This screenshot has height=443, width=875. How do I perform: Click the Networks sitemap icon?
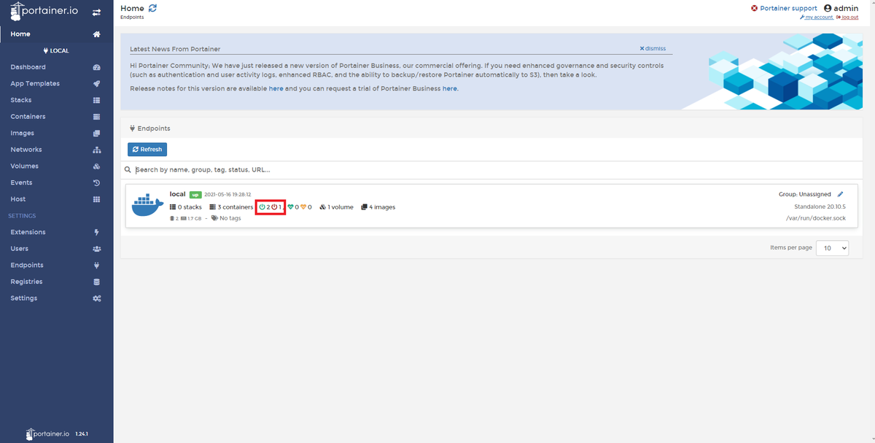pos(96,150)
